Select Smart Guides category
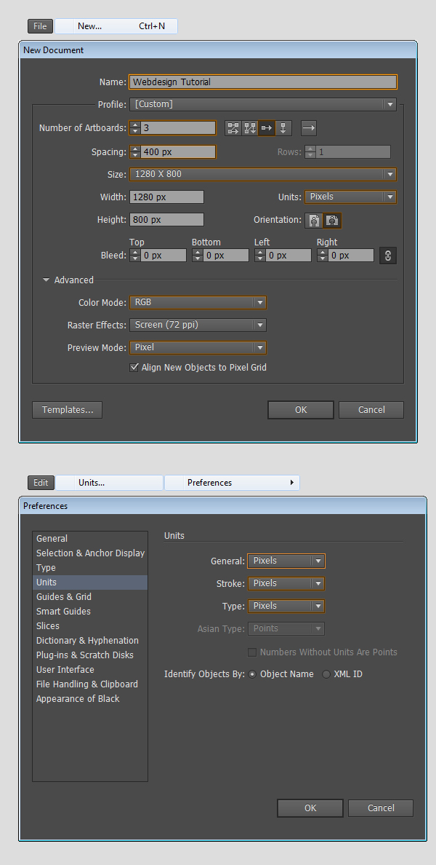This screenshot has height=865, width=436. [x=89, y=611]
